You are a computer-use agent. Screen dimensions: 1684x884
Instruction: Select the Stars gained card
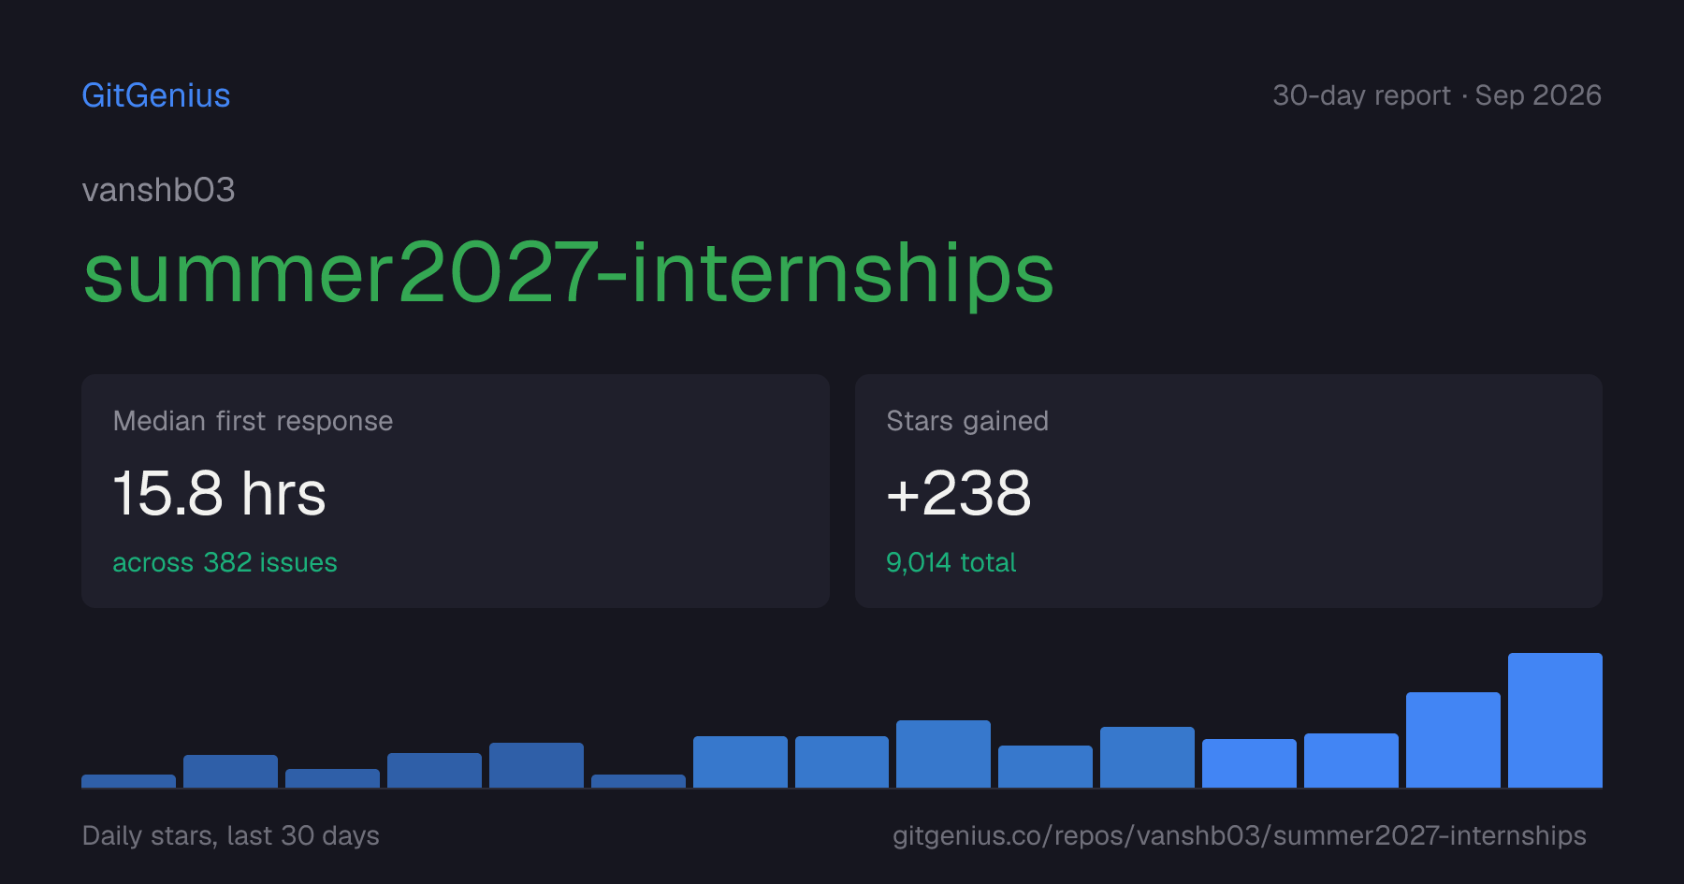(x=1228, y=491)
